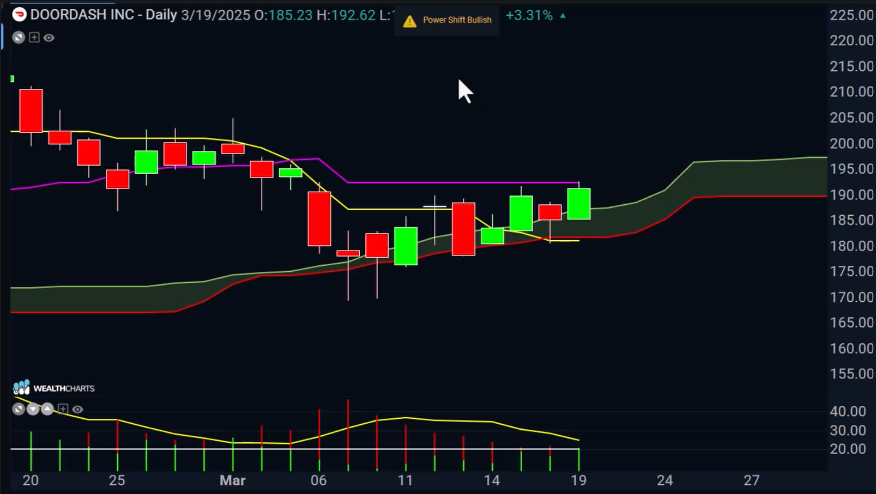Select the first red candle above date 20

(x=31, y=111)
